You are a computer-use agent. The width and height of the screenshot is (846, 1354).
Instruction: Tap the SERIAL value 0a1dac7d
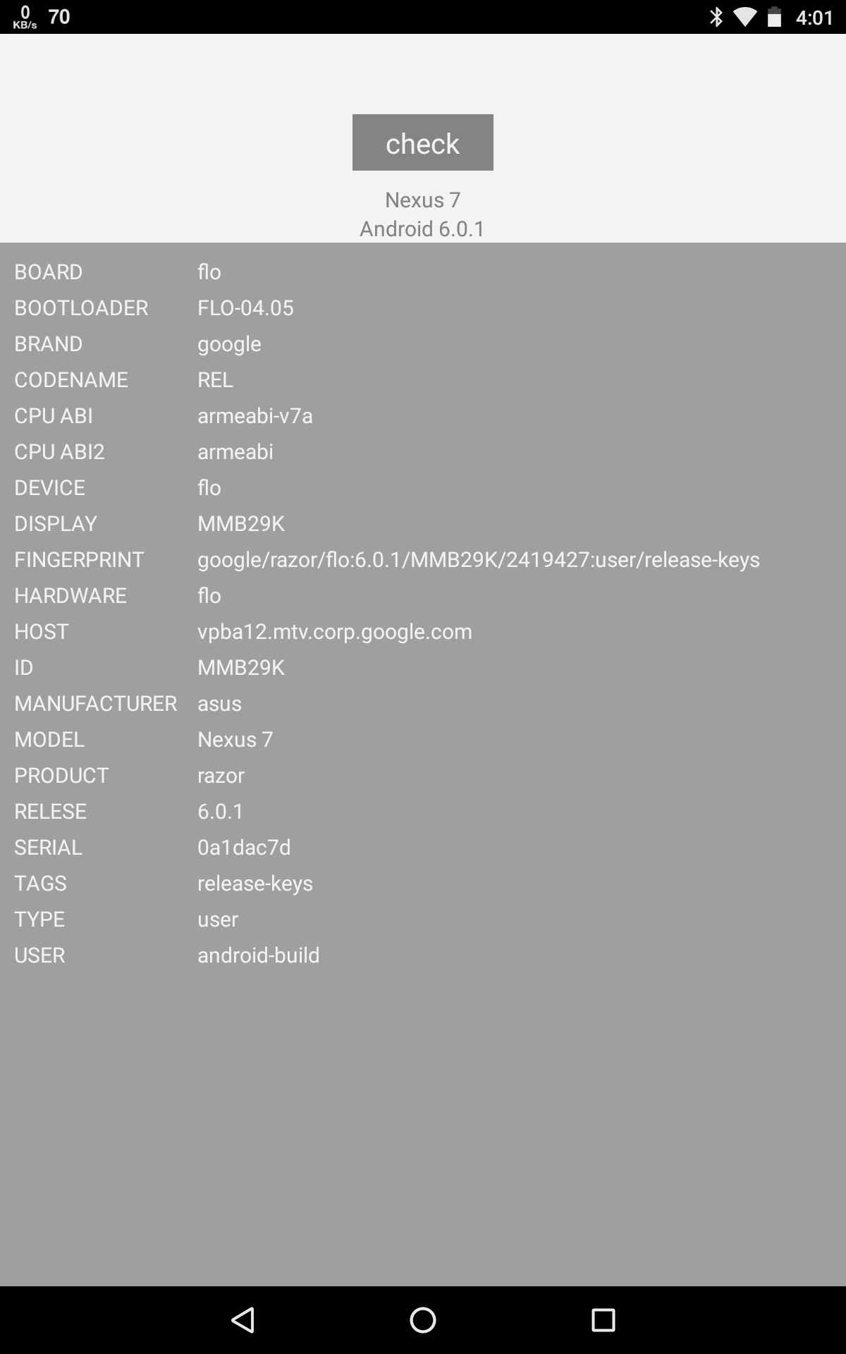point(244,847)
